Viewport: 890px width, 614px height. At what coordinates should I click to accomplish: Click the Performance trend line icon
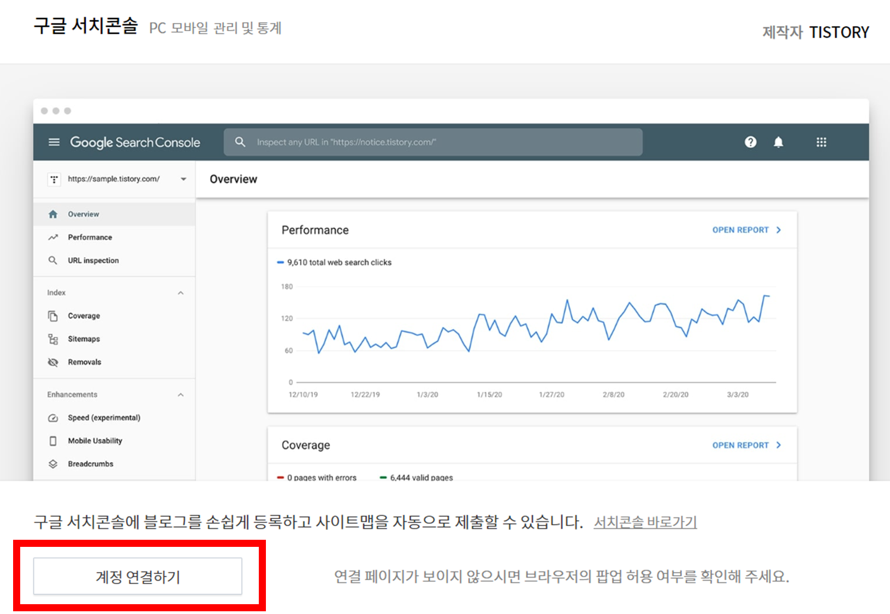[53, 237]
